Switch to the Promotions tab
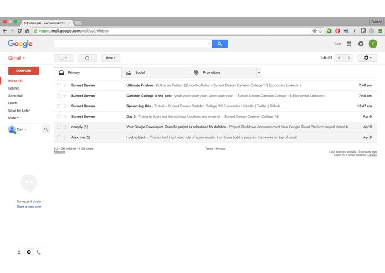Screen dimensions: 385x273 (223, 73)
